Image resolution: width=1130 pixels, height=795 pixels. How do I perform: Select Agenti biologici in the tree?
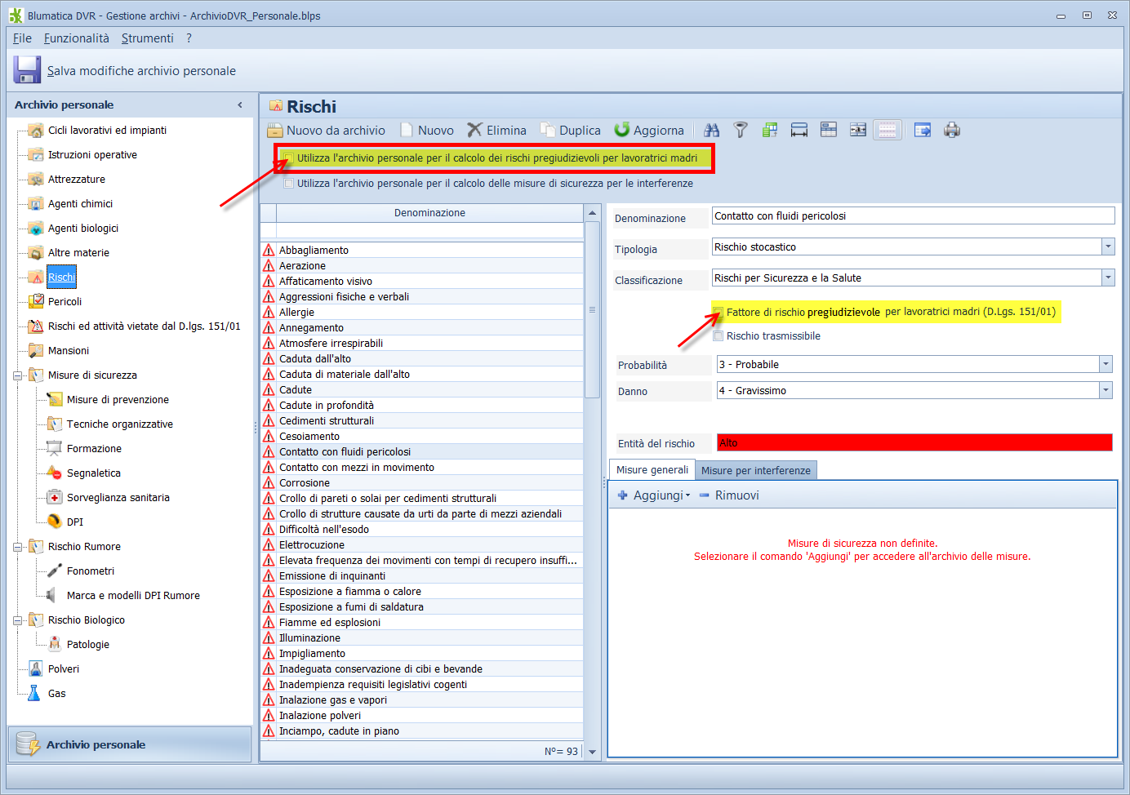click(83, 229)
